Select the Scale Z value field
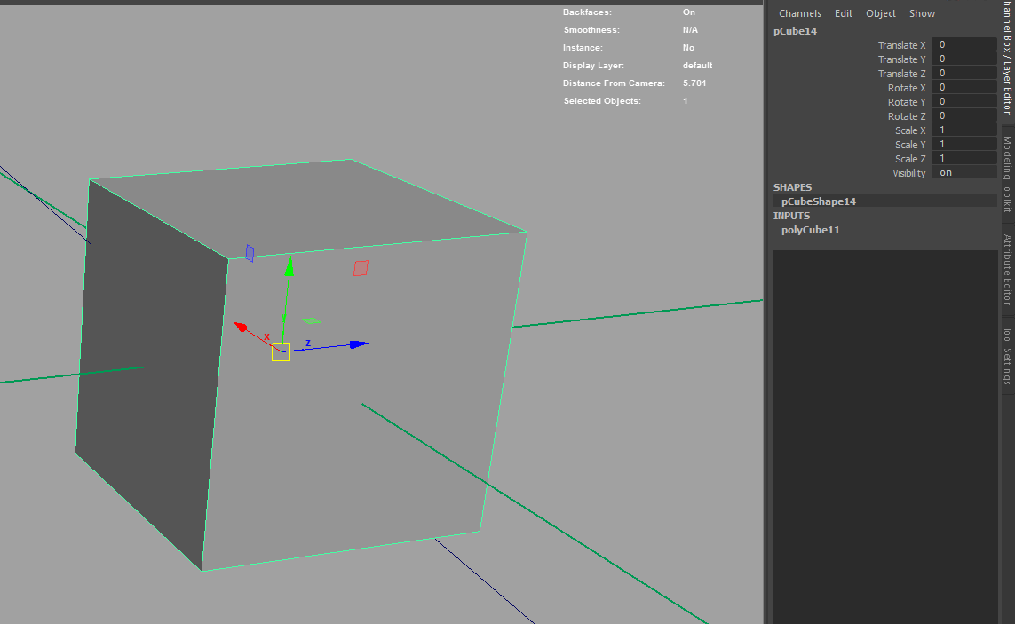This screenshot has width=1015, height=624. coord(963,159)
